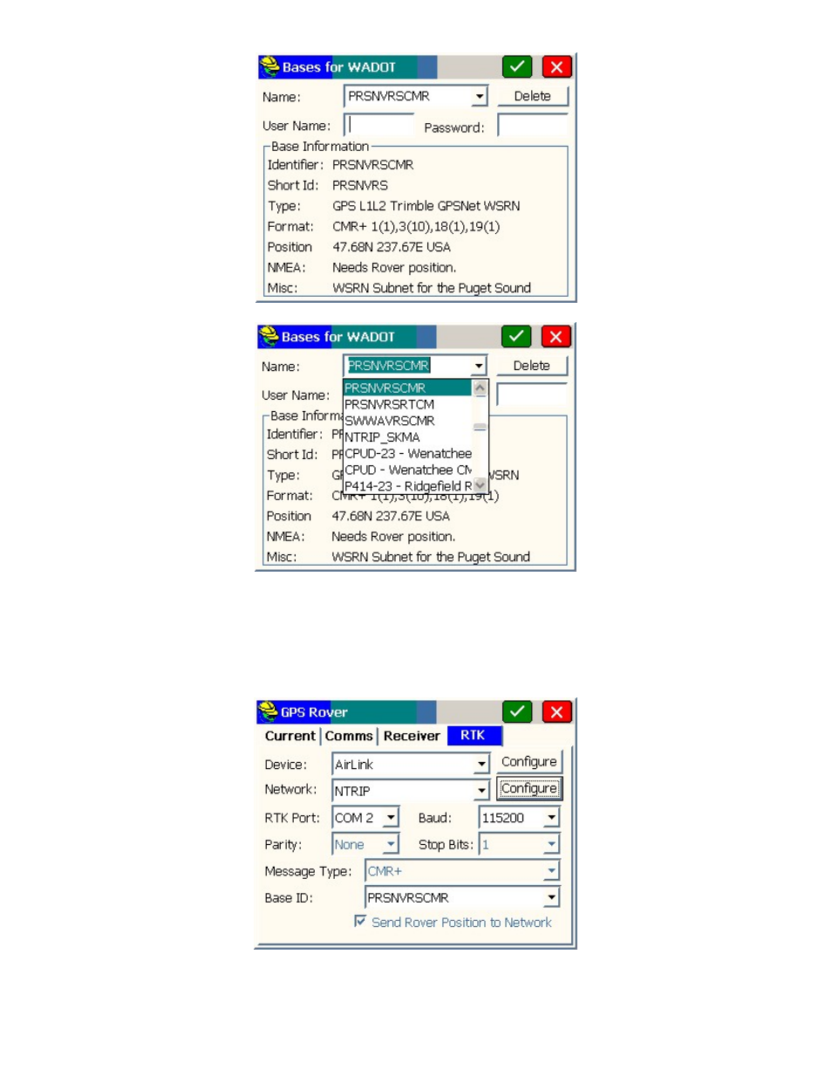832x1078 pixels.
Task: Click the Password field in the top Bases window
Action: 533,126
